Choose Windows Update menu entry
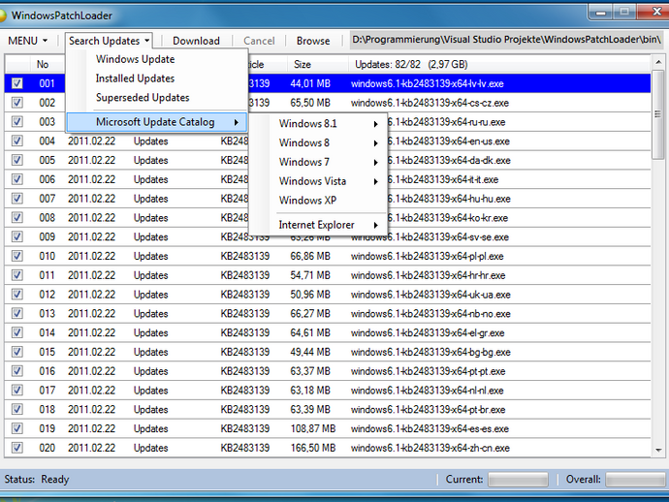 point(135,59)
